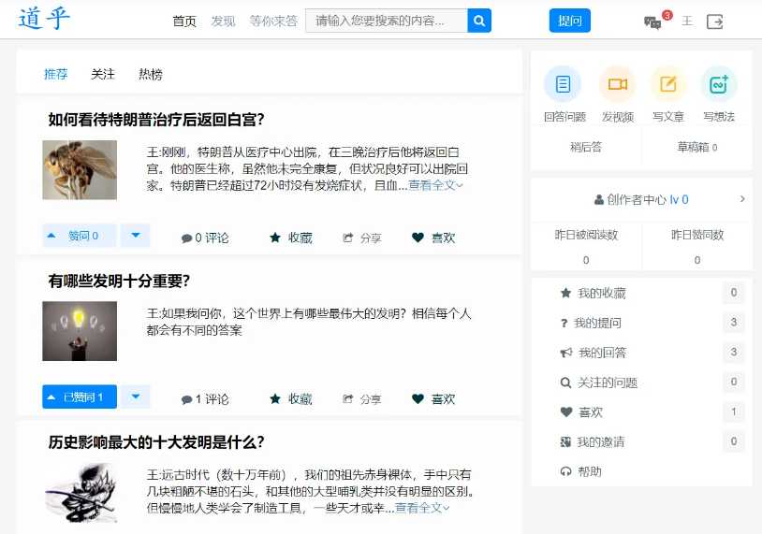This screenshot has width=762, height=534.
Task: Click downvote arrow on 有哪些发明十分重要 post
Action: 136,397
